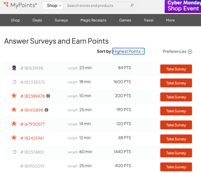Click info icon next to #182389478
This screenshot has height=173, width=201.
[48, 96]
